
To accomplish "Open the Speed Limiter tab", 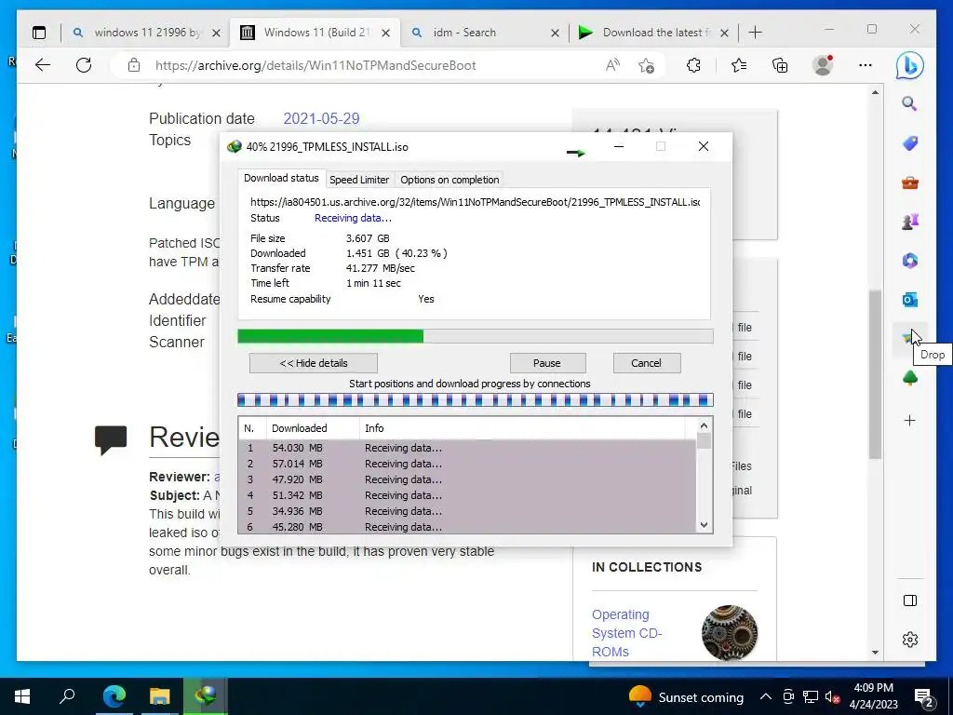I will (359, 180).
